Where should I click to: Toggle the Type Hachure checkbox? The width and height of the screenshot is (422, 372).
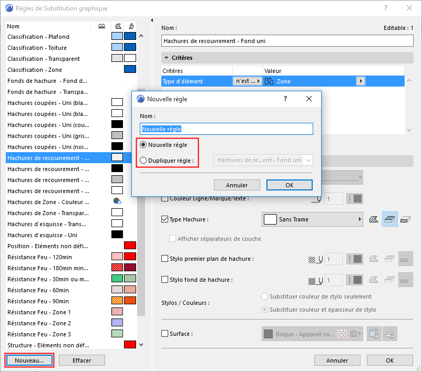coord(164,219)
